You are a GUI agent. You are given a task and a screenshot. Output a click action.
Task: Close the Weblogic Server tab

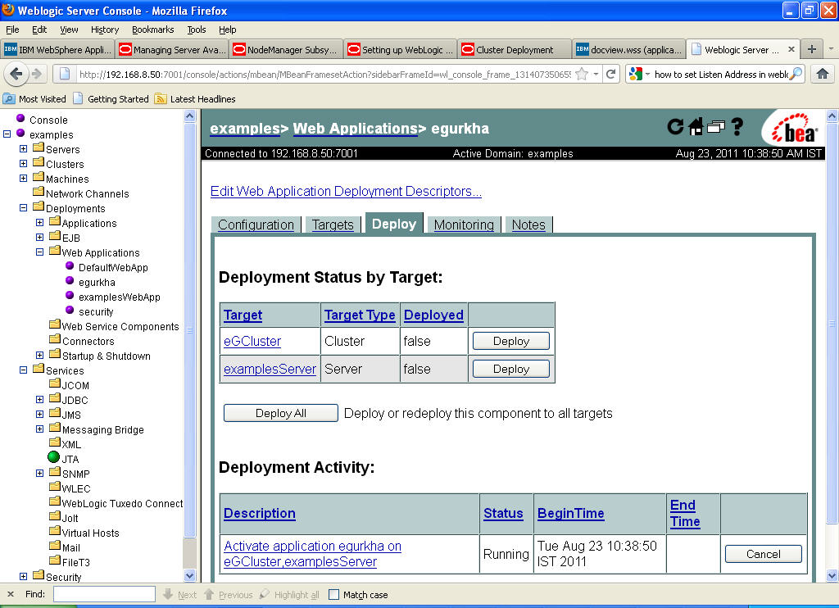pos(791,49)
